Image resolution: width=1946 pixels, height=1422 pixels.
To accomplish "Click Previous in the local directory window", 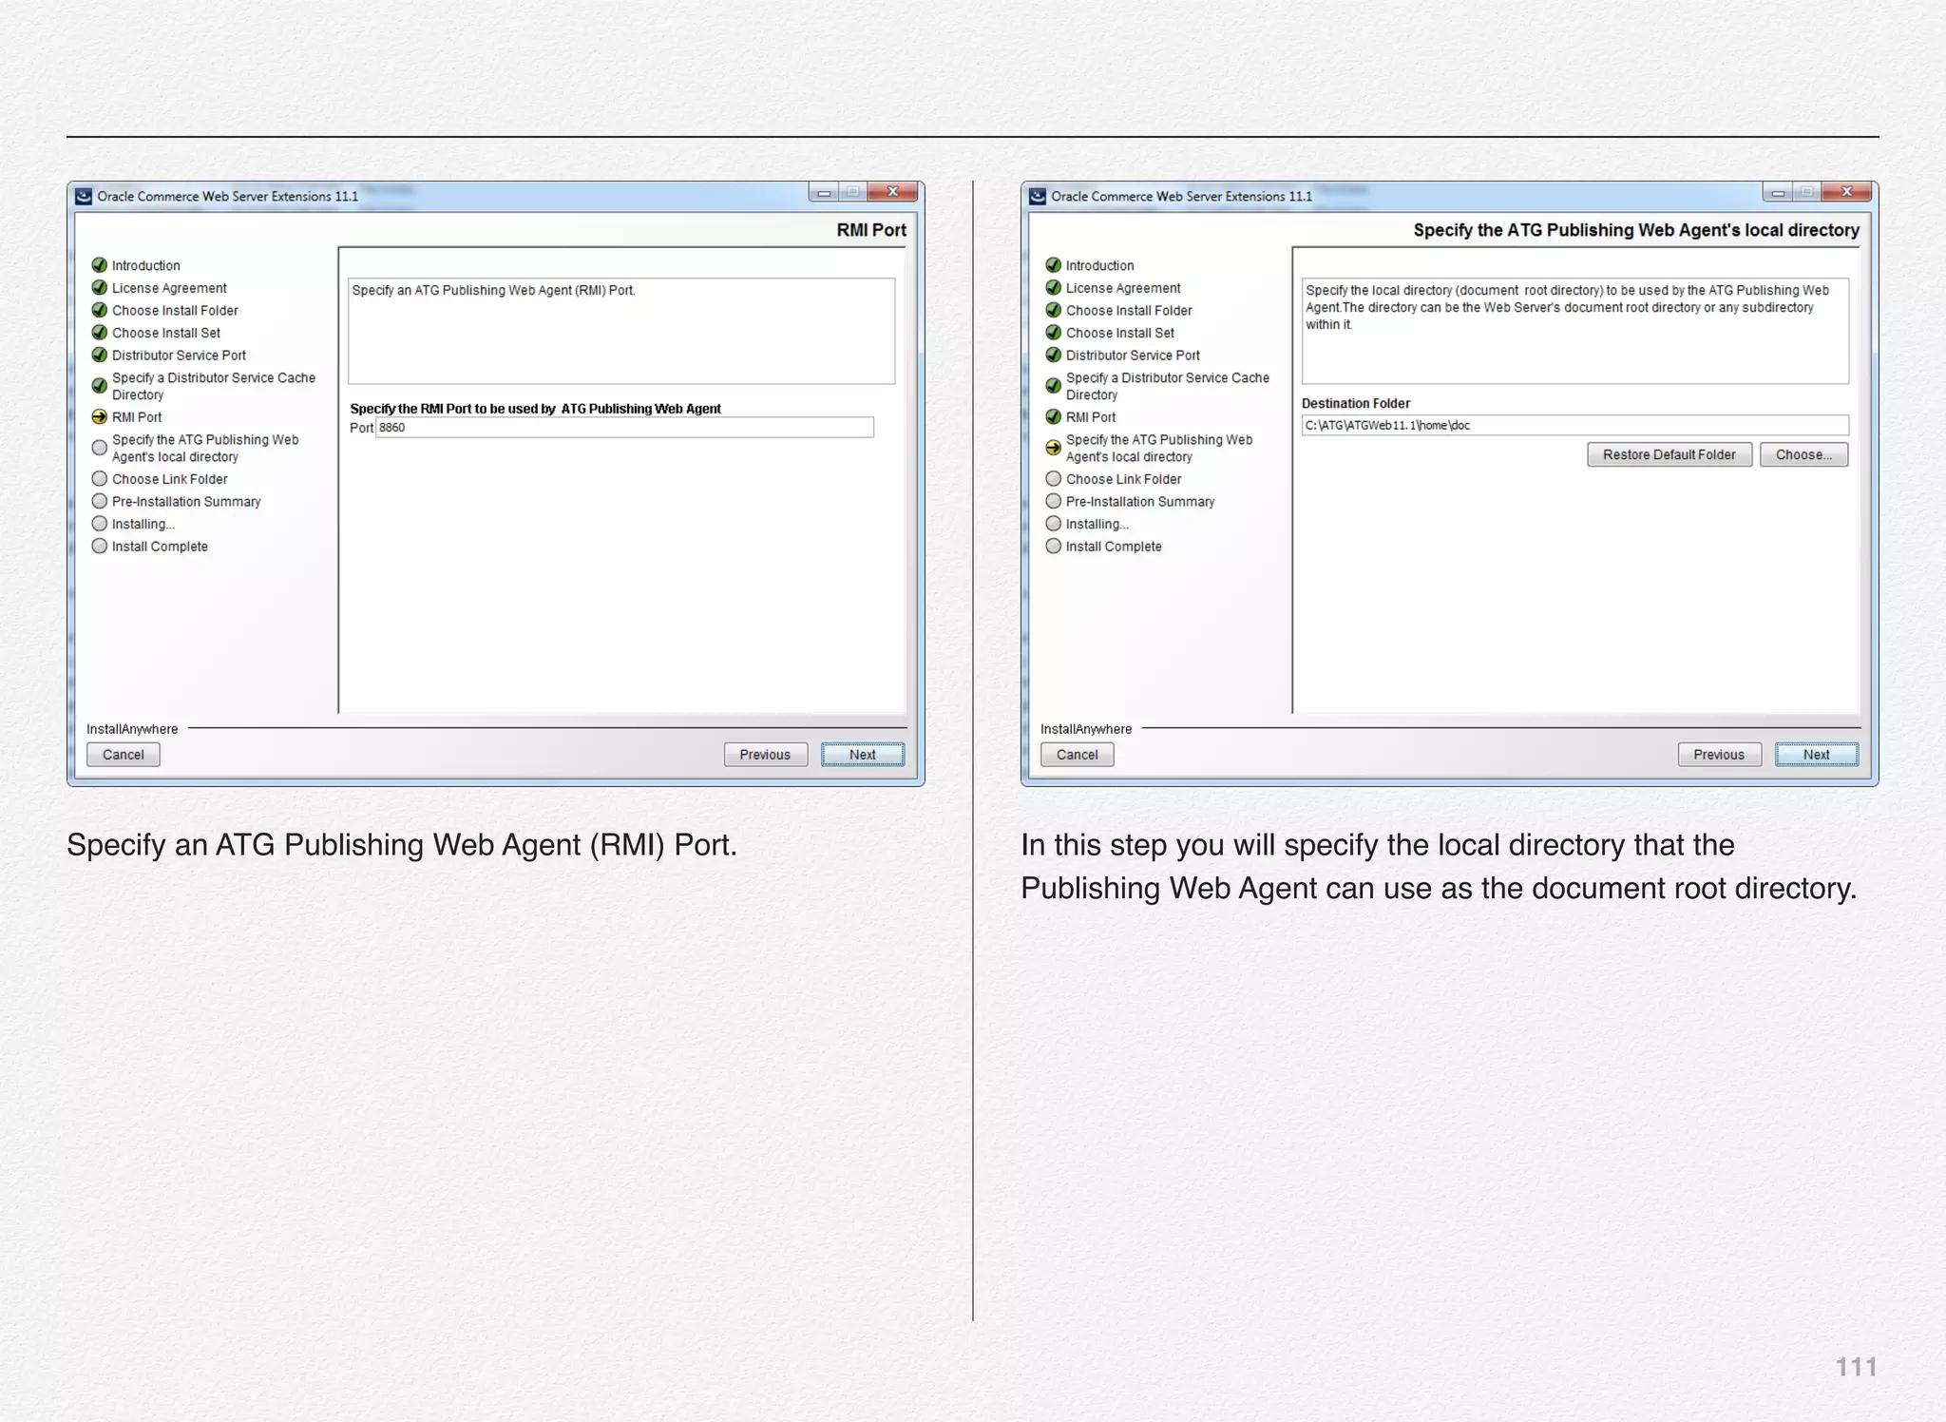I will 1718,755.
